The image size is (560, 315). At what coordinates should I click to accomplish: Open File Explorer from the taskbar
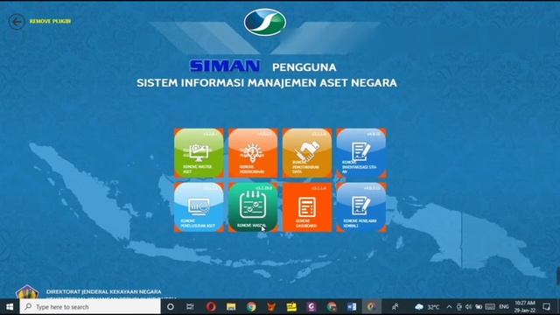[x=231, y=307]
